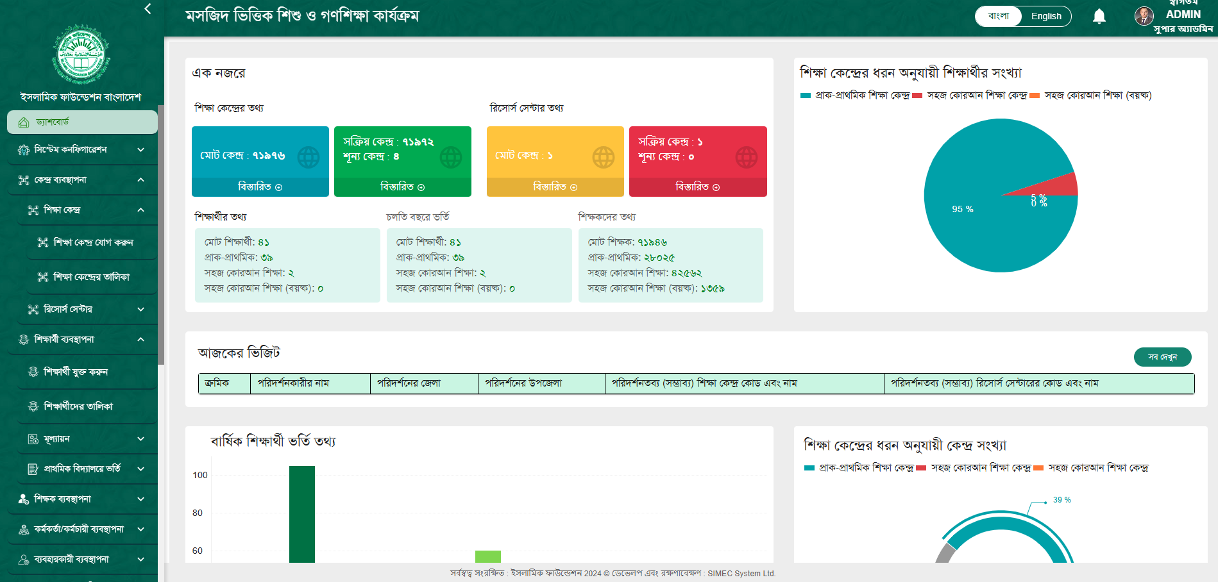The height and width of the screenshot is (582, 1218).
Task: Open শিক্ষার্থী যুক্ত করুন menu item
Action: pyautogui.click(x=87, y=372)
